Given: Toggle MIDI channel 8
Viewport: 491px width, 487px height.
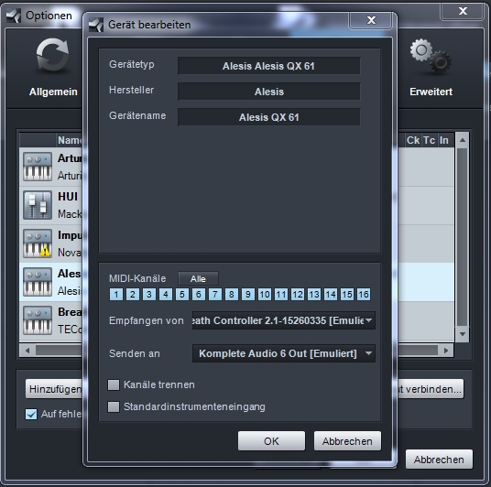Looking at the screenshot, I should [232, 294].
